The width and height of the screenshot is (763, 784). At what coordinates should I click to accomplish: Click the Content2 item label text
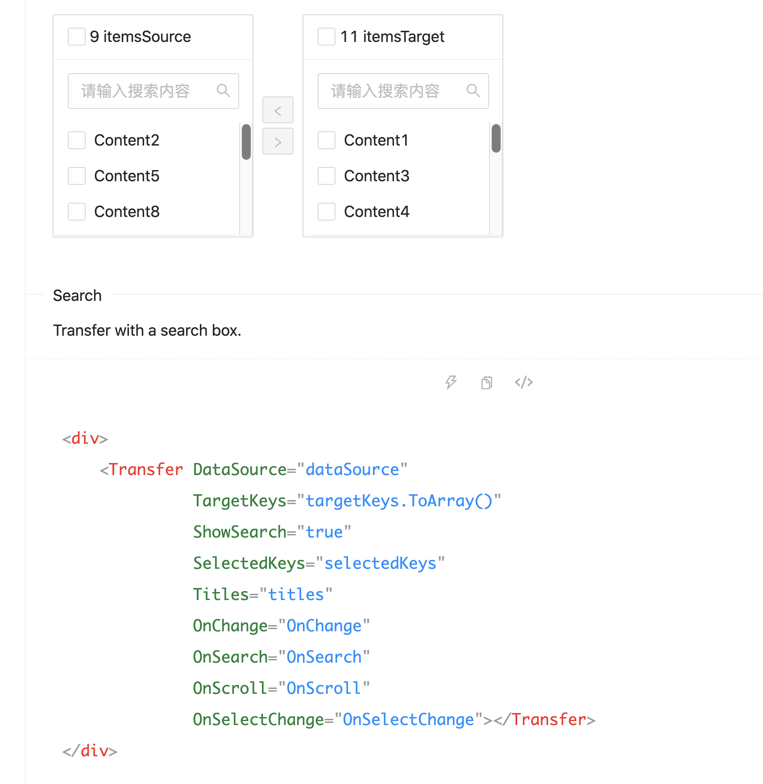126,140
